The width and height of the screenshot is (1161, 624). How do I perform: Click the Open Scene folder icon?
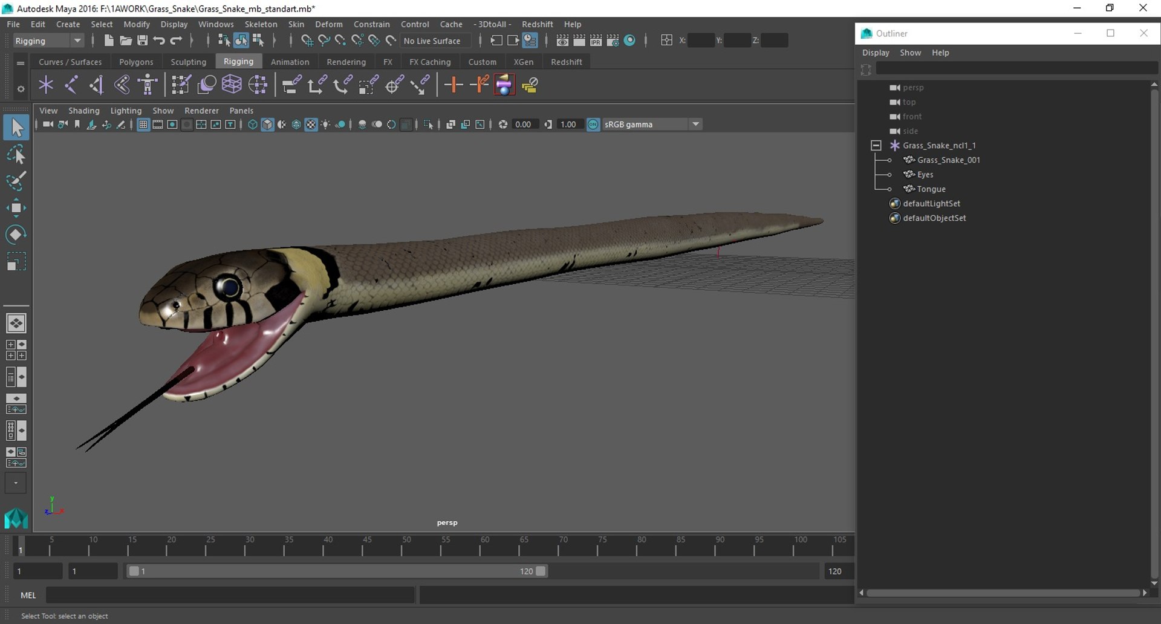point(125,41)
